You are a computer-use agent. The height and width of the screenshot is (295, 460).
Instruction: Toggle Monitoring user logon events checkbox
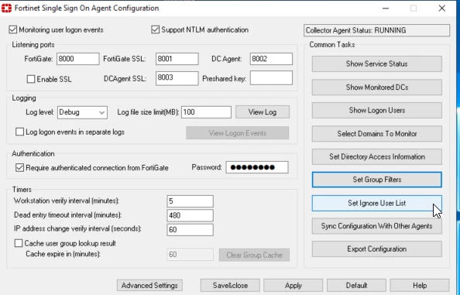click(12, 29)
